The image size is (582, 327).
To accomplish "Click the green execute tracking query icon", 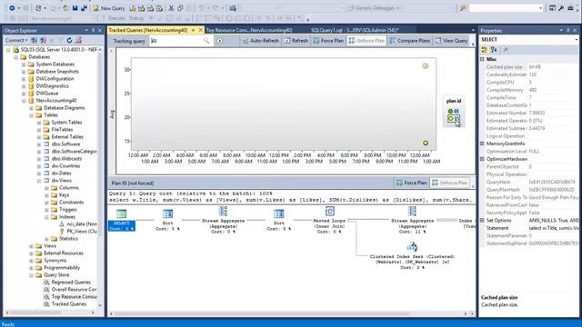I will point(220,41).
